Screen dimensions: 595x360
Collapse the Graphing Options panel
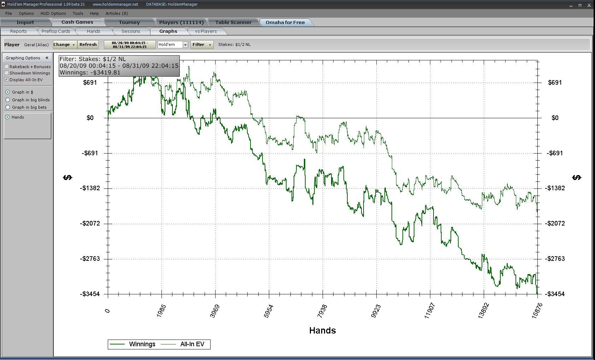(47, 58)
